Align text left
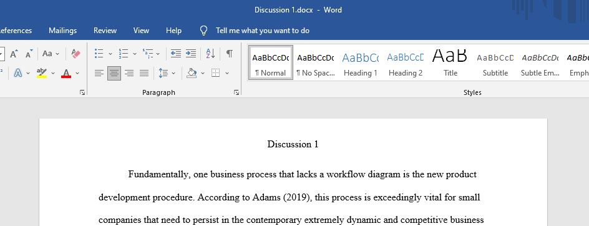The width and height of the screenshot is (589, 226). (99, 73)
